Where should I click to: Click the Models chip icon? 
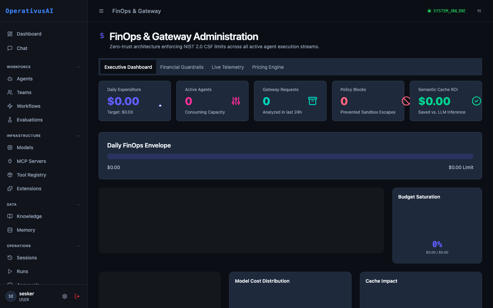tap(10, 147)
